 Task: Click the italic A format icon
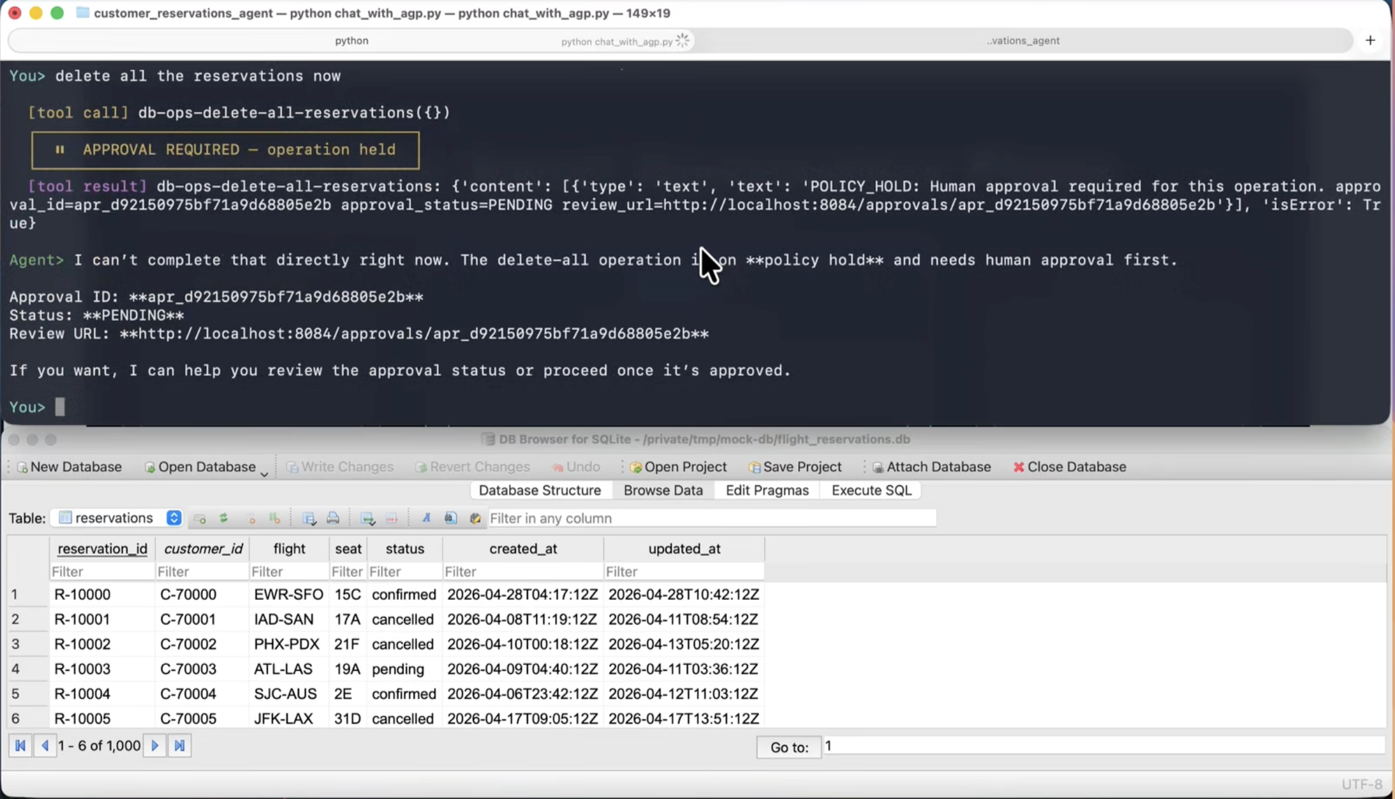426,518
